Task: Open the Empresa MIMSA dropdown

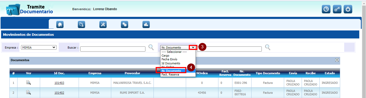Action: (x=39, y=48)
